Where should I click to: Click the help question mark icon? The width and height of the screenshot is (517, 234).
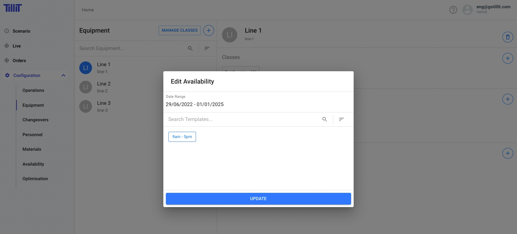(x=453, y=10)
